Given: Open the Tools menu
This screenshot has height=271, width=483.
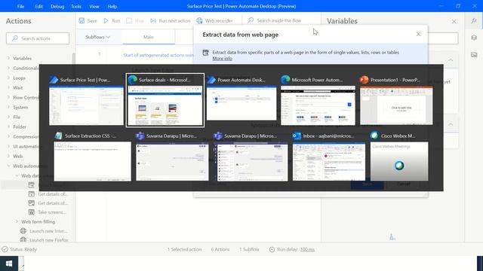Looking at the screenshot, I should click(76, 6).
